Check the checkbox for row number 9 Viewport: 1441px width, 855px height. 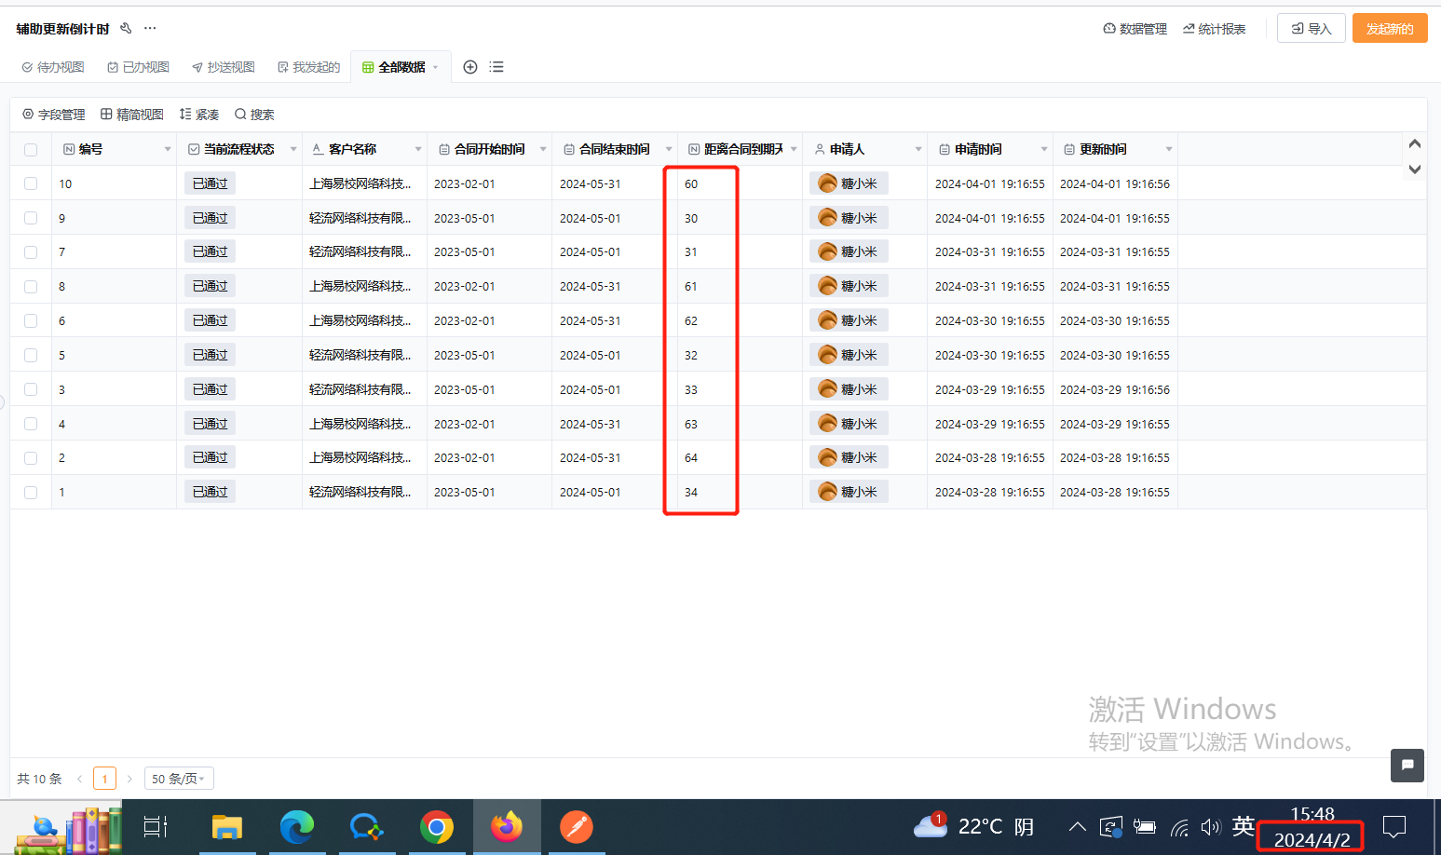[x=31, y=218]
